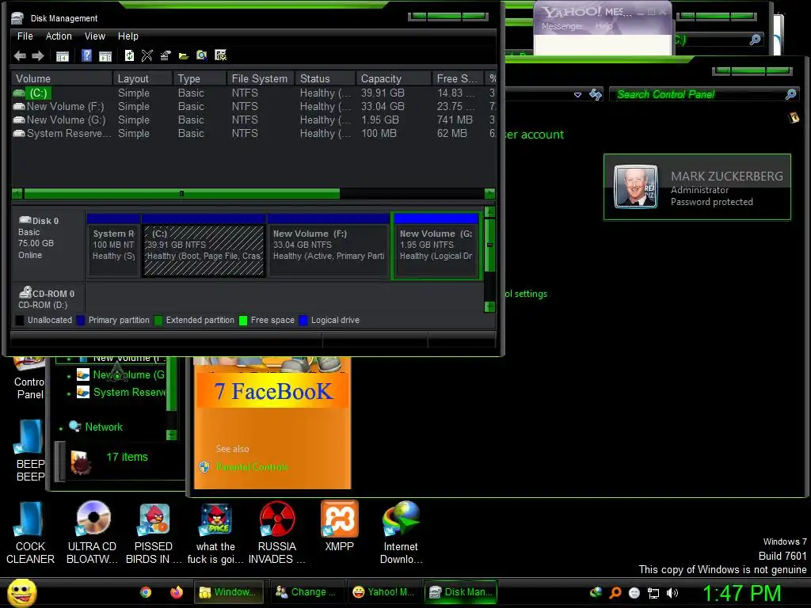The height and width of the screenshot is (608, 811).
Task: Click the 1:47 PM taskbar clock
Action: pos(741,593)
